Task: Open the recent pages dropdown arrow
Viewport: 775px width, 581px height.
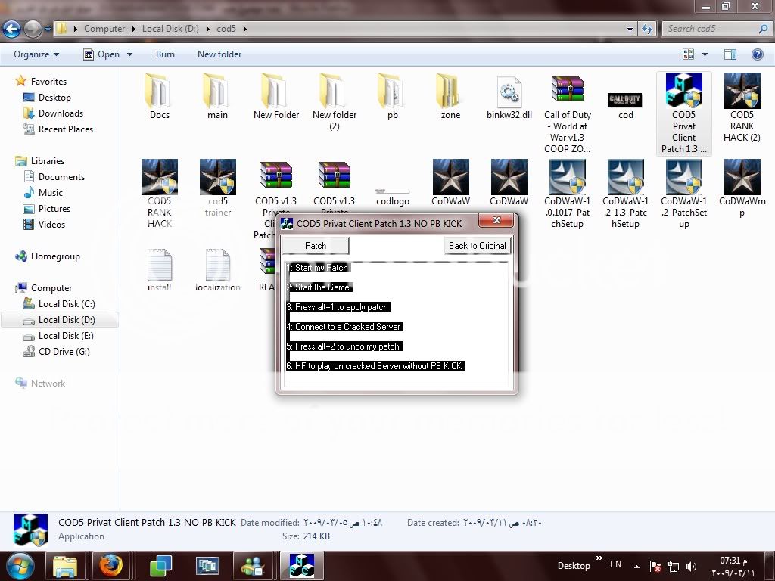Action: click(48, 30)
